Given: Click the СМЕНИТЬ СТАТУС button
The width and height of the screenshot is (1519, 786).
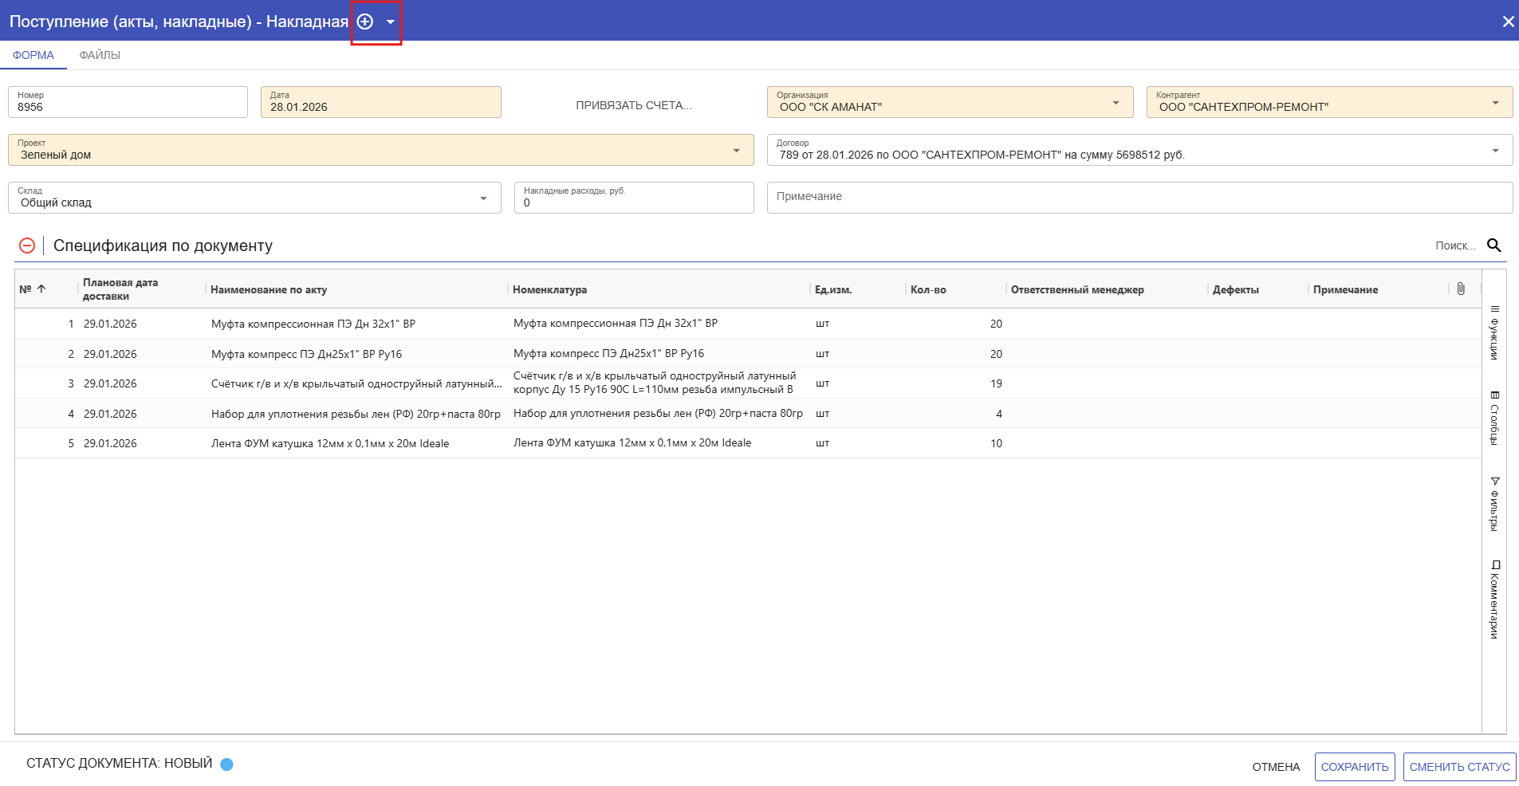Looking at the screenshot, I should coord(1459,767).
